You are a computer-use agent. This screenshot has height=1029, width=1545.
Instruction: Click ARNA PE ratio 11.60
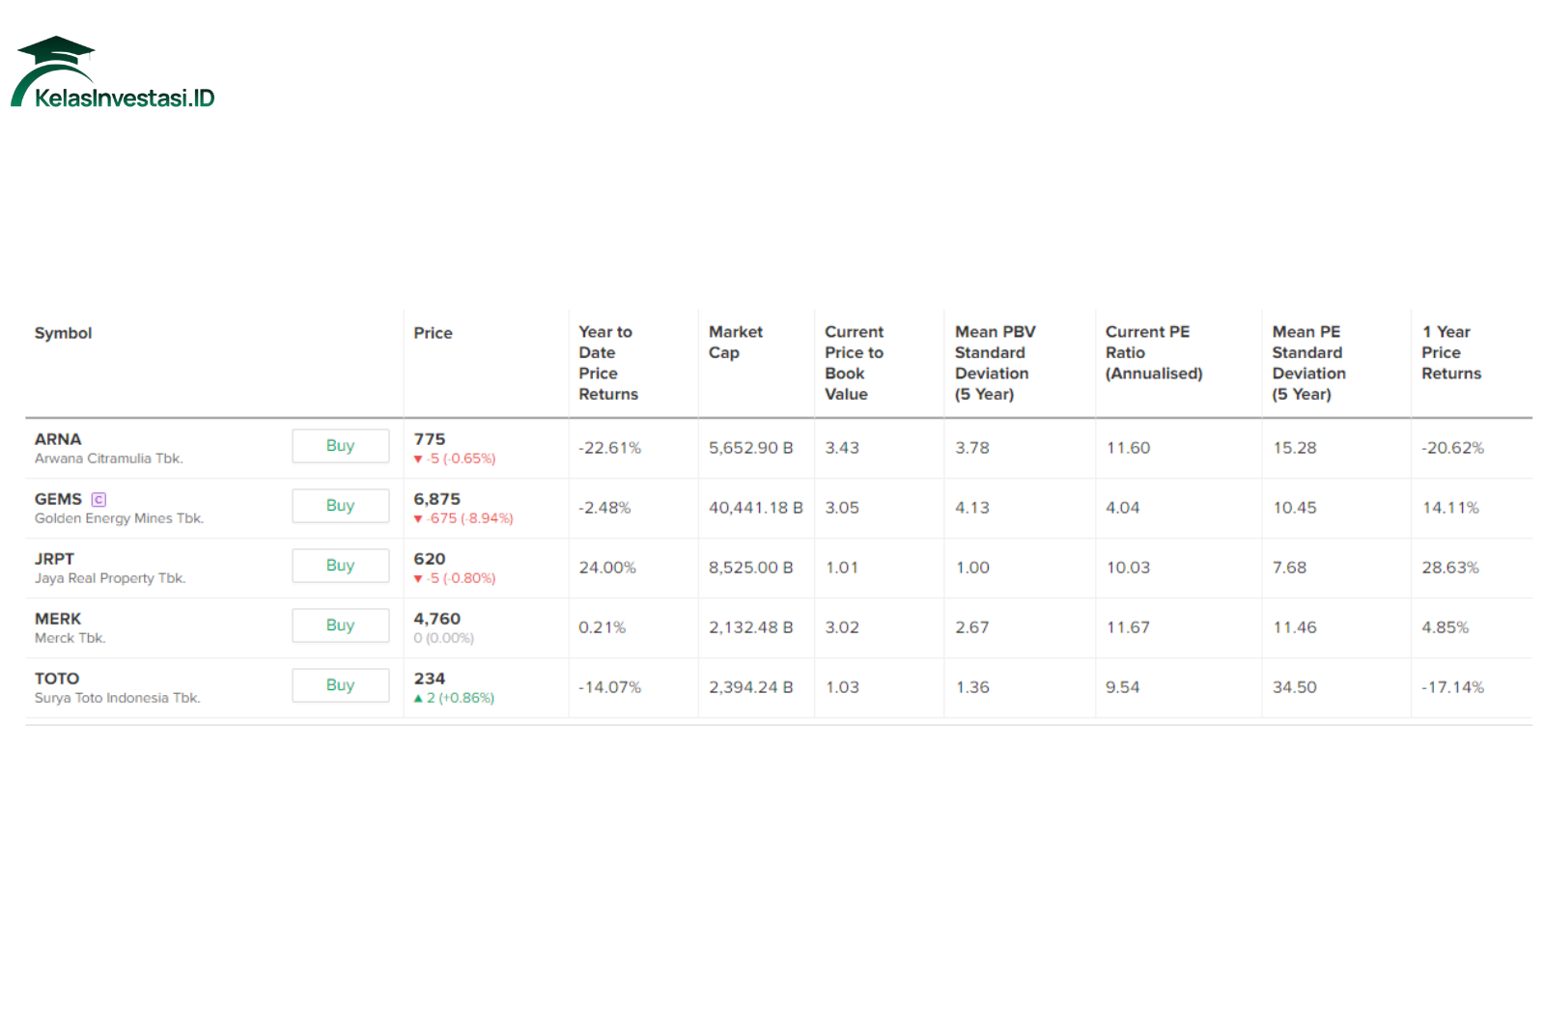pos(1128,448)
